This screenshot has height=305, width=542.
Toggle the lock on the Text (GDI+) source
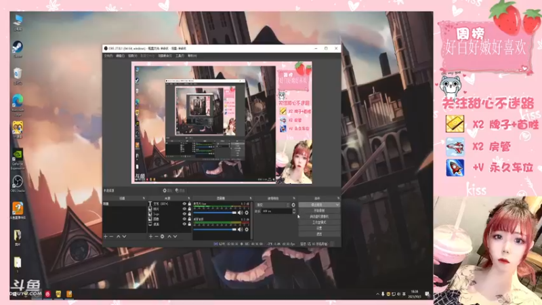(x=190, y=204)
